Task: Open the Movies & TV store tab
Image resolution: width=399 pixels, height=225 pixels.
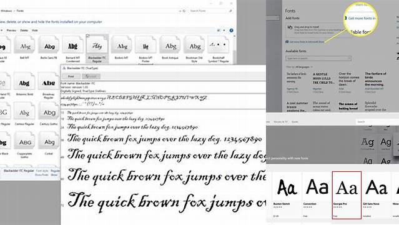Action: pos(281,122)
